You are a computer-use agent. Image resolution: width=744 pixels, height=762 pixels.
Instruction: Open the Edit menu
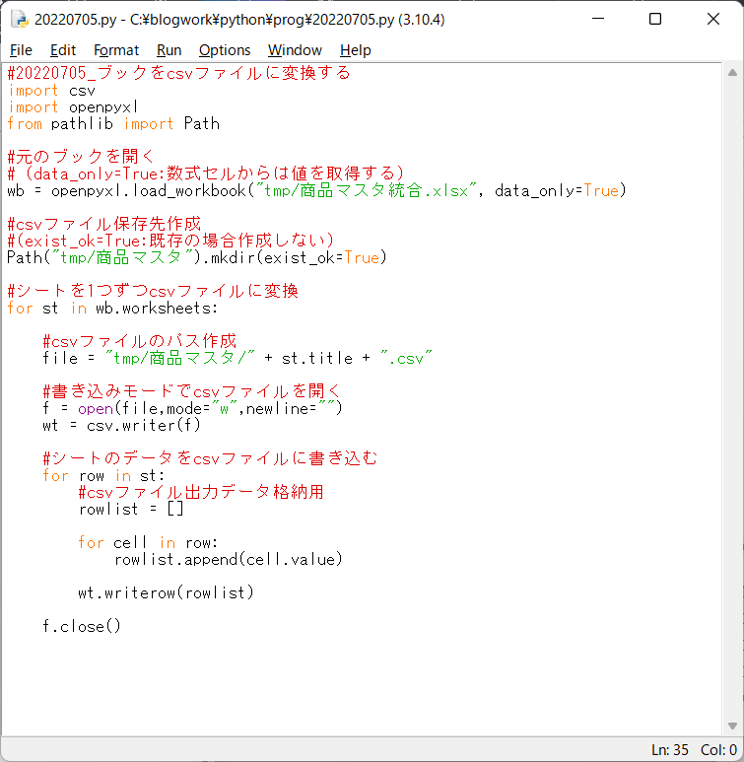(x=63, y=50)
